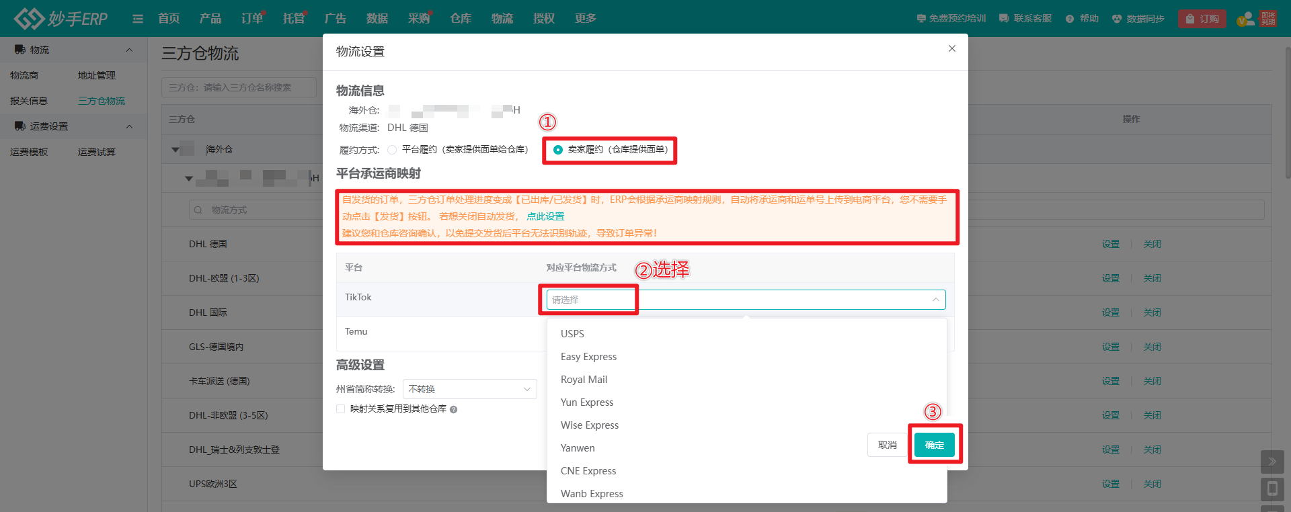Open 采购 in top navigation

pyautogui.click(x=419, y=19)
